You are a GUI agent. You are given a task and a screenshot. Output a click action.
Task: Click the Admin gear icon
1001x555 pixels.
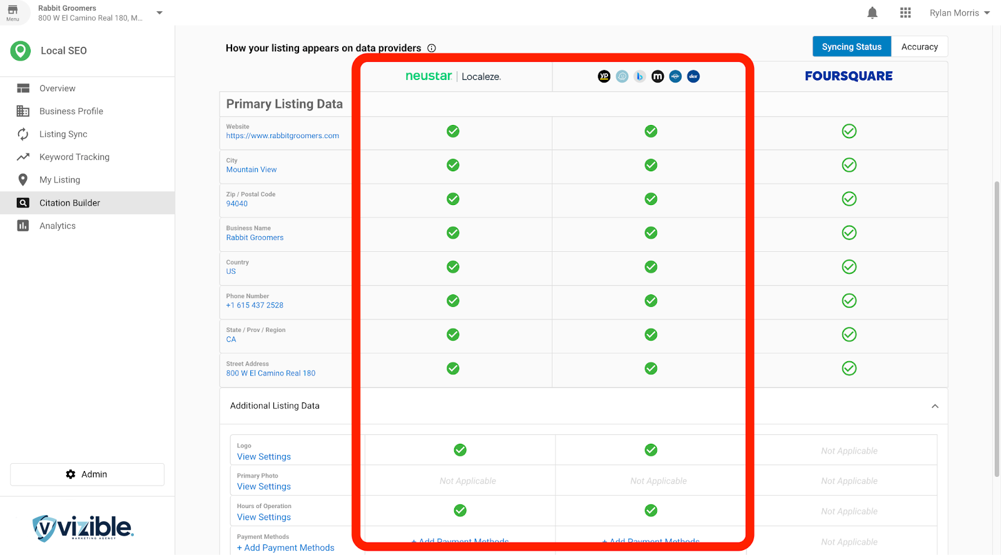(x=71, y=474)
